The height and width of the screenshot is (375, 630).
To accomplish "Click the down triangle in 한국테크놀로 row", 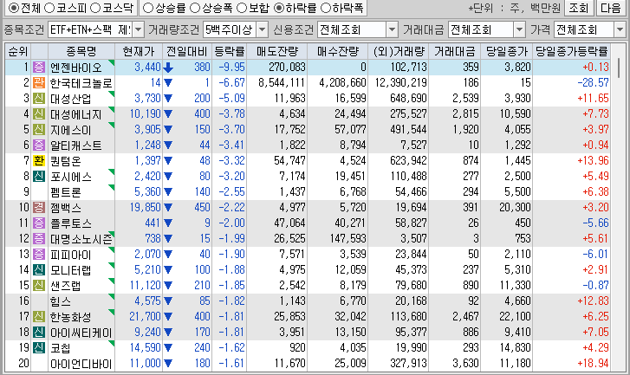I will (x=168, y=83).
